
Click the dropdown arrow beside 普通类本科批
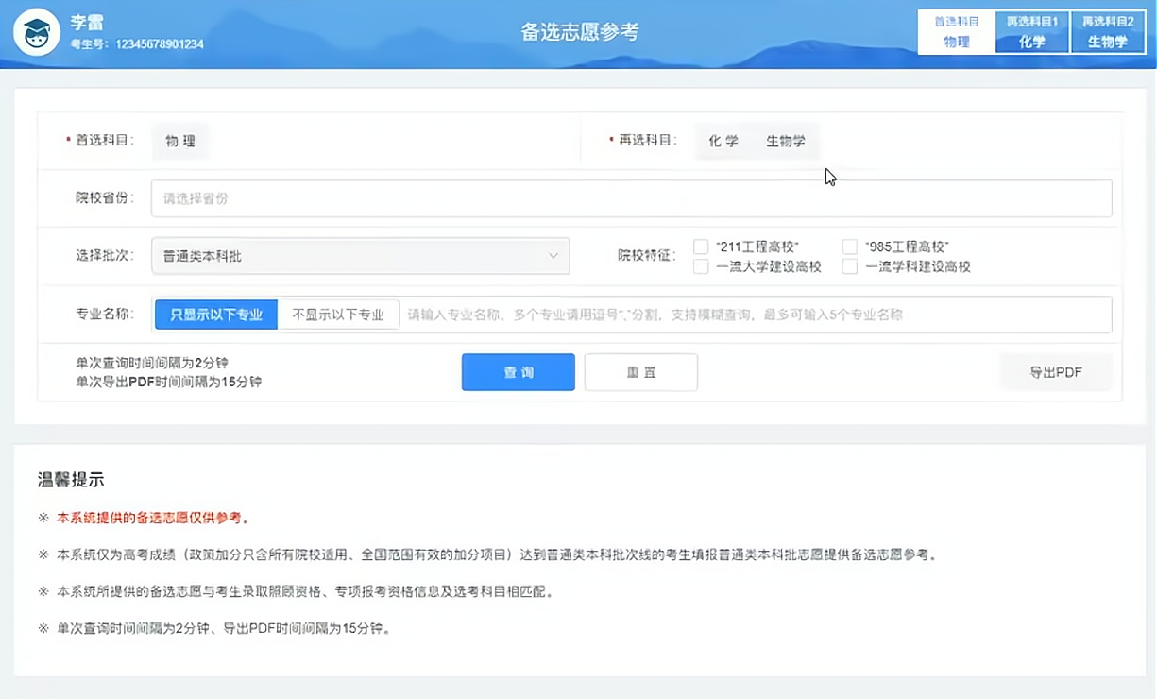click(x=554, y=255)
